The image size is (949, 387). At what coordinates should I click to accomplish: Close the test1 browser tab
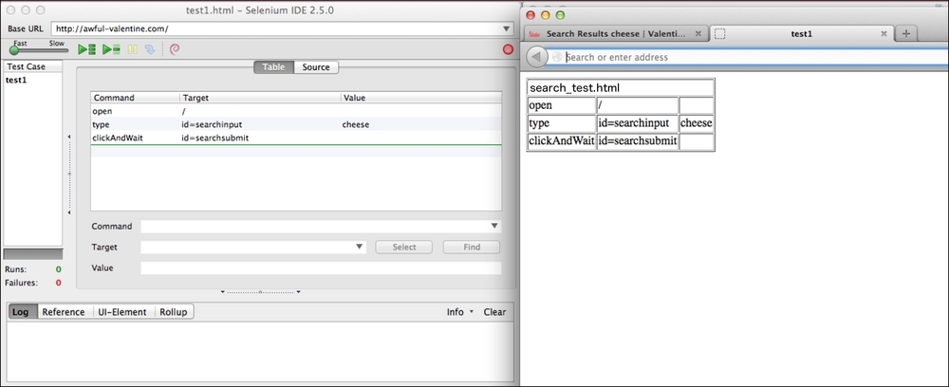(884, 34)
